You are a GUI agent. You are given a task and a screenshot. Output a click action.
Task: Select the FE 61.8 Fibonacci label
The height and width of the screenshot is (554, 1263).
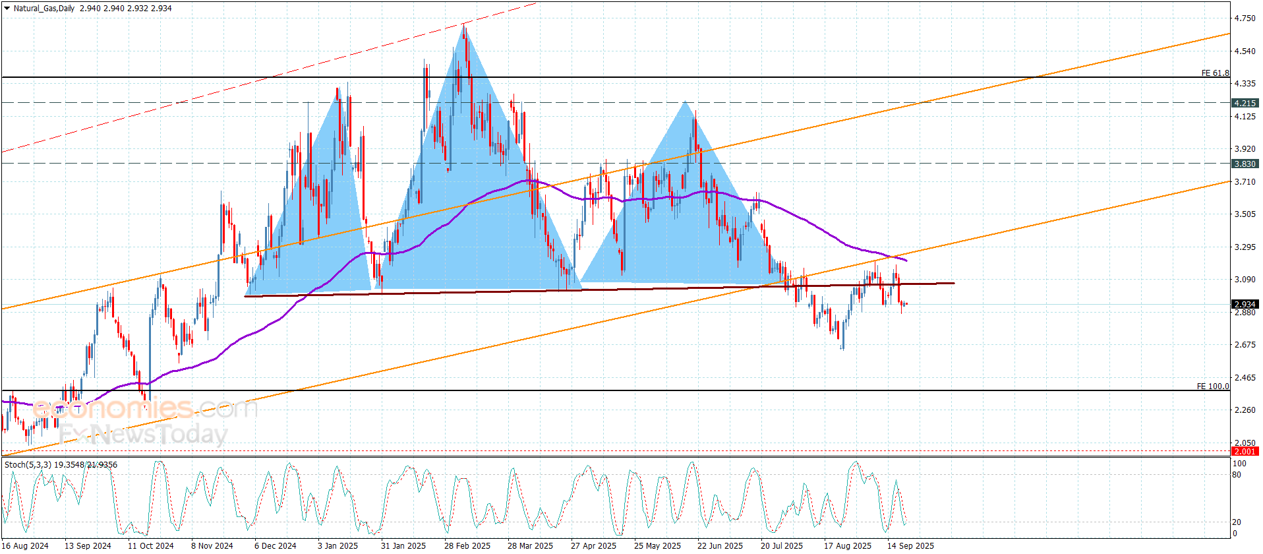pos(1215,73)
